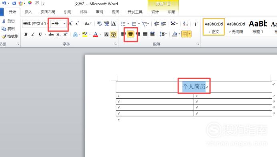
Task: Toggle Bold formatting
Action: pyautogui.click(x=26, y=34)
